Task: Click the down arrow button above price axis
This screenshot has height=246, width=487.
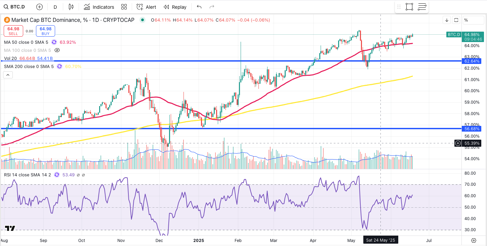Action: click(x=447, y=20)
